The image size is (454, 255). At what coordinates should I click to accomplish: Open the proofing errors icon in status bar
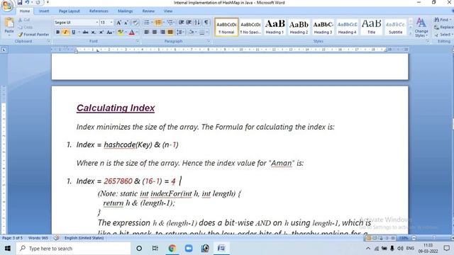point(57,238)
